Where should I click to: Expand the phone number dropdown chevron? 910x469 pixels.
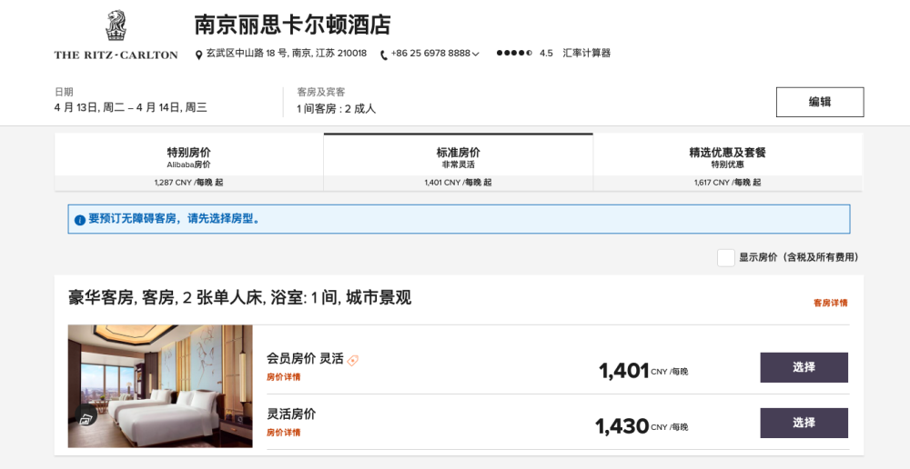pyautogui.click(x=476, y=54)
